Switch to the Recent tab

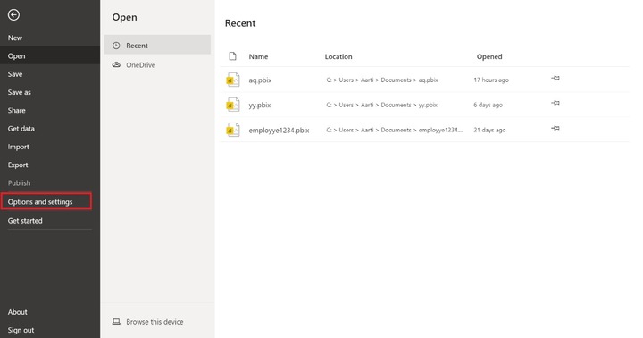(157, 45)
